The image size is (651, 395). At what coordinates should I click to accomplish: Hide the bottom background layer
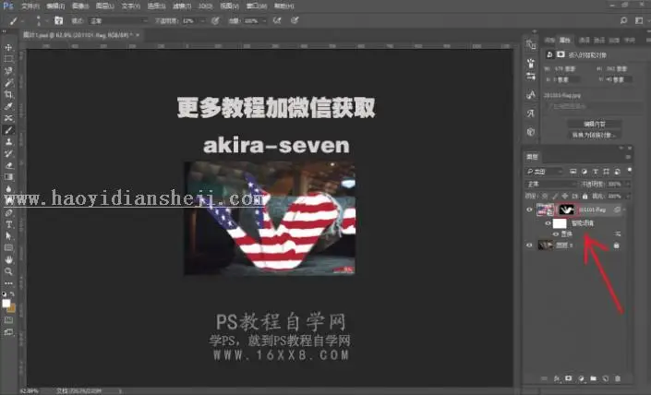pyautogui.click(x=529, y=245)
